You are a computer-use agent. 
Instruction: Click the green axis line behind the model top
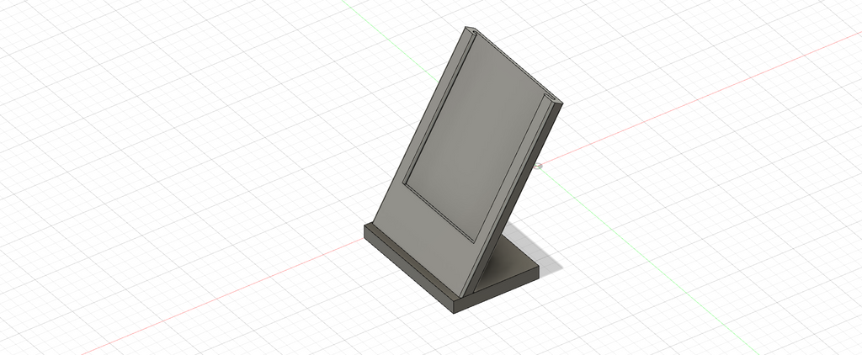click(x=391, y=40)
